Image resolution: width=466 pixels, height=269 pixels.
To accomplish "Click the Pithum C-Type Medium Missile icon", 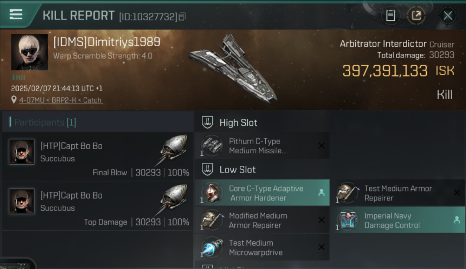I will [211, 146].
